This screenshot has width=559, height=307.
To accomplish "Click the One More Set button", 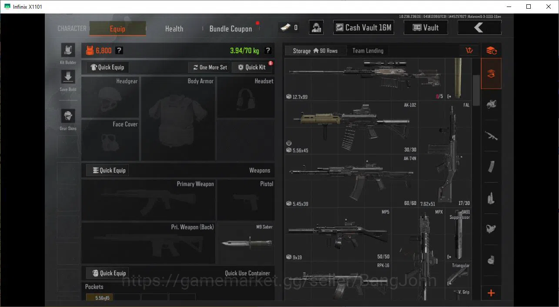I will click(x=210, y=67).
